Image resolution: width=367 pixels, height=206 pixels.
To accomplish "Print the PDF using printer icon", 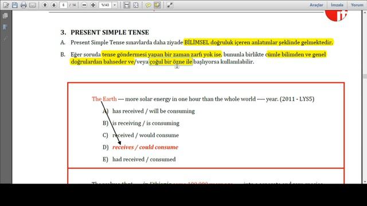I will click(24, 5).
